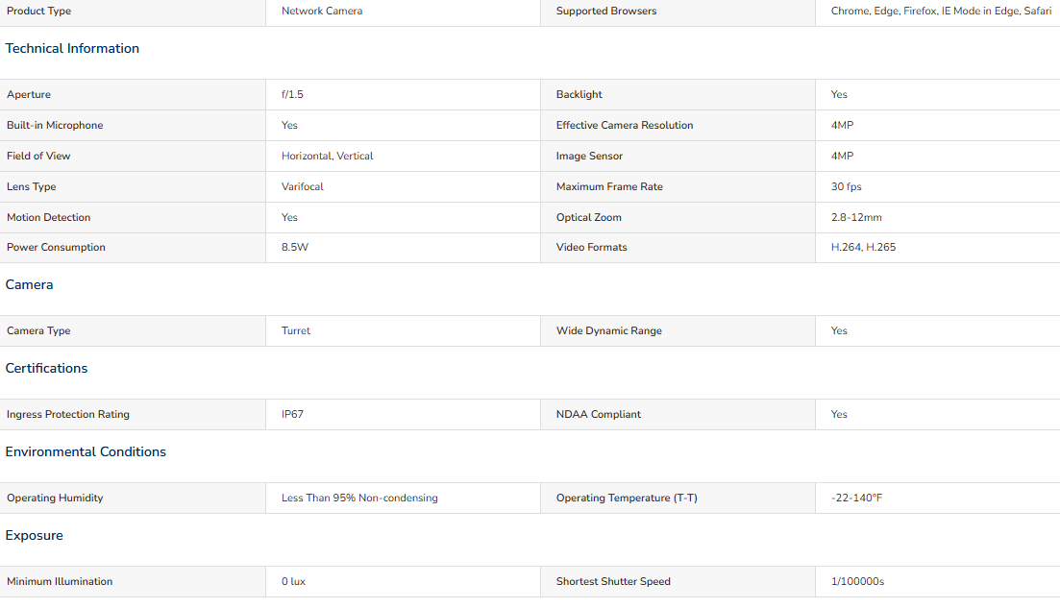The width and height of the screenshot is (1060, 608).
Task: Select the Camera section heading
Action: (x=29, y=285)
